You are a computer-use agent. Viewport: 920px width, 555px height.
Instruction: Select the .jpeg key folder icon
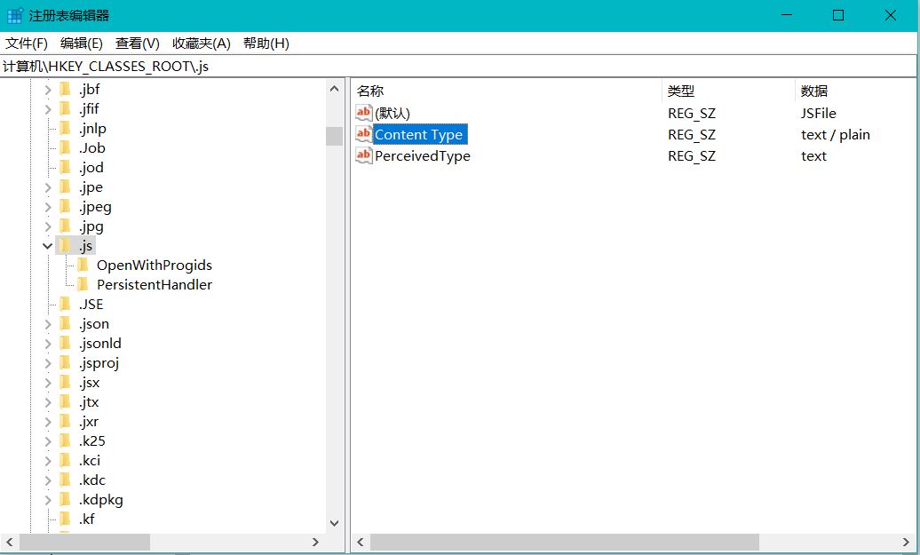[x=66, y=206]
